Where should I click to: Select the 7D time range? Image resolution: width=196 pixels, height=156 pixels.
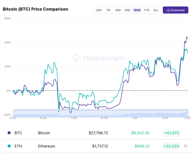pyautogui.click(x=108, y=10)
